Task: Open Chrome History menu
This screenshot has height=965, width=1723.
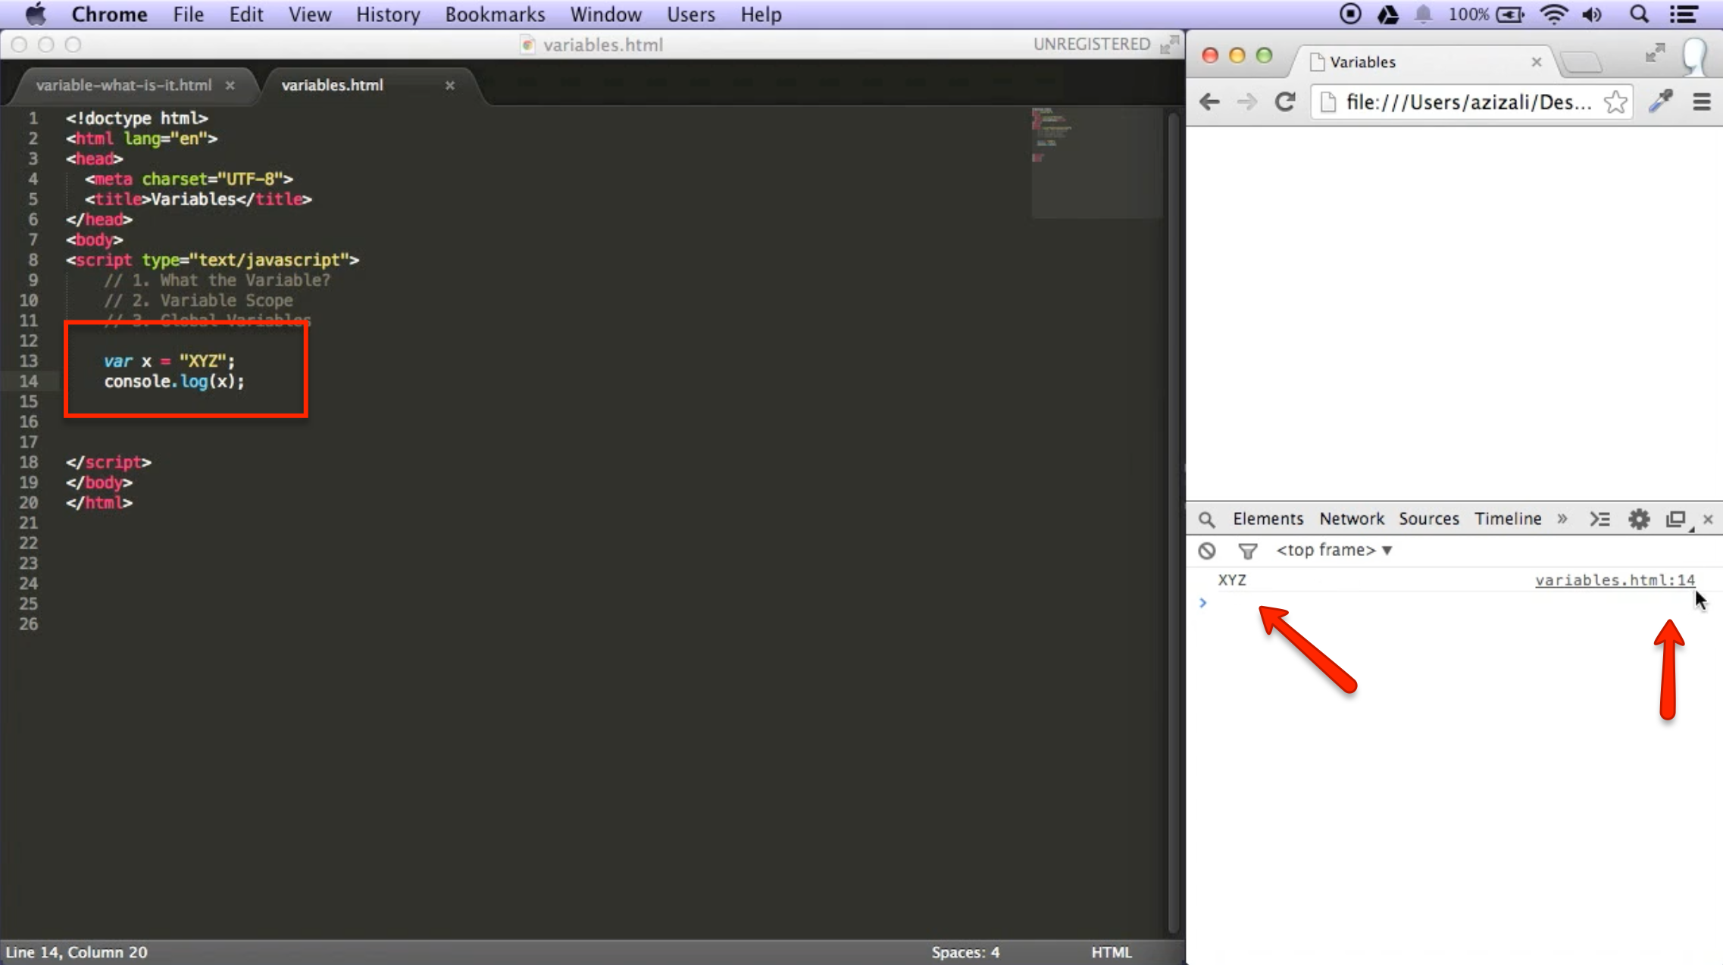Action: pos(387,14)
